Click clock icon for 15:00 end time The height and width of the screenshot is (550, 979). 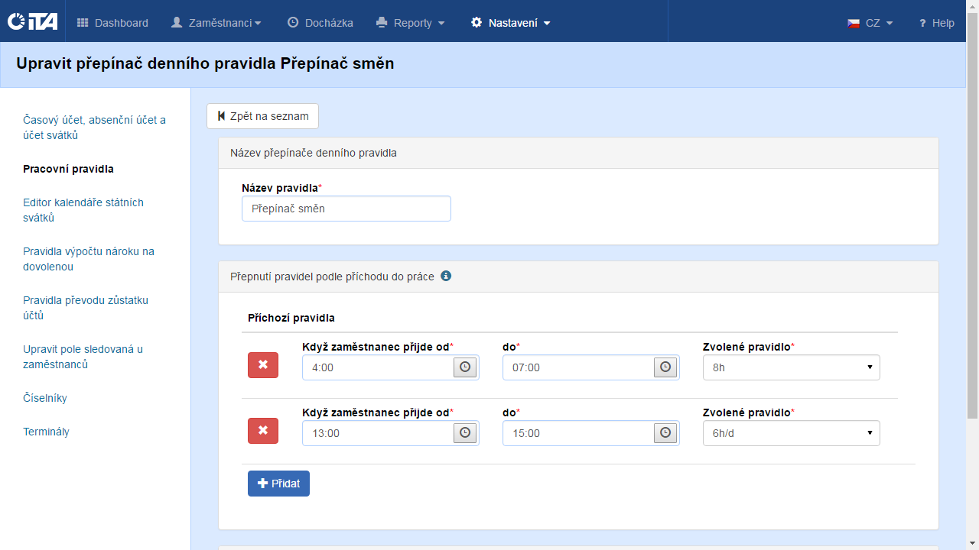coord(665,433)
